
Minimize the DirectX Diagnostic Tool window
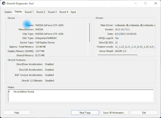point(136,3)
